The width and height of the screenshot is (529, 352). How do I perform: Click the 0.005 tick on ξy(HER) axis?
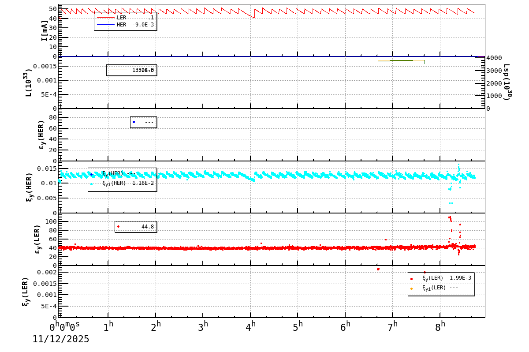coord(48,198)
